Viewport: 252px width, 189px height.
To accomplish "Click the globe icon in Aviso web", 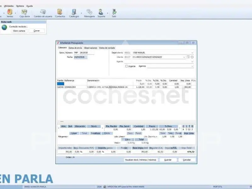I will (4, 27).
